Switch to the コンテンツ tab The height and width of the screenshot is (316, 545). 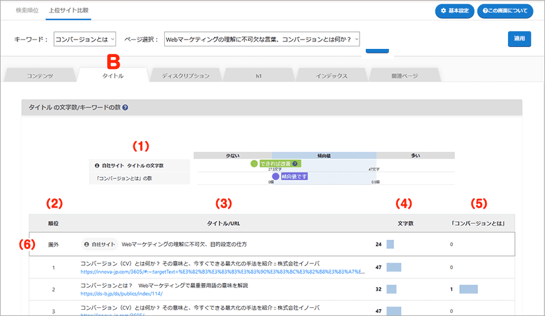tap(39, 75)
